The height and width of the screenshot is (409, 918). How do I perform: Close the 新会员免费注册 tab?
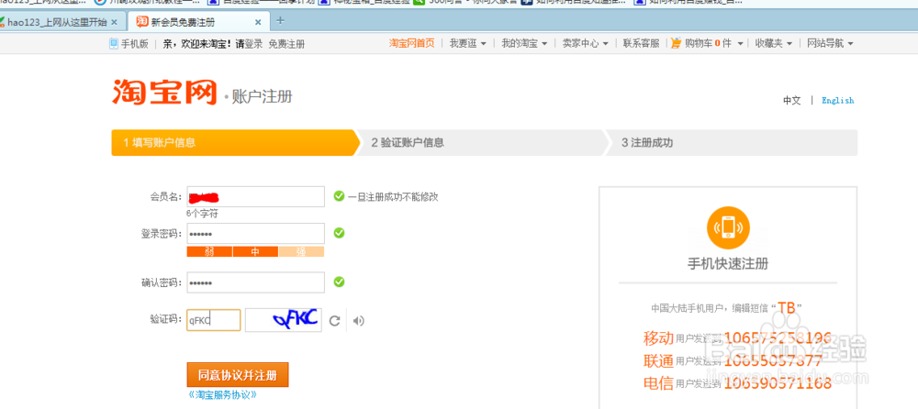258,22
